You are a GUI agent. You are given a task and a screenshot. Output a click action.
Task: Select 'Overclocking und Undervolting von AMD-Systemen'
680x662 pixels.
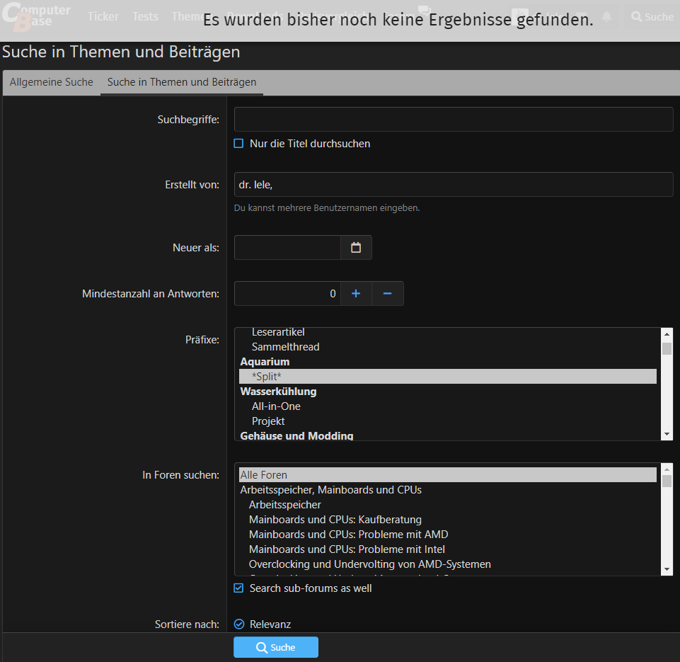click(447, 564)
